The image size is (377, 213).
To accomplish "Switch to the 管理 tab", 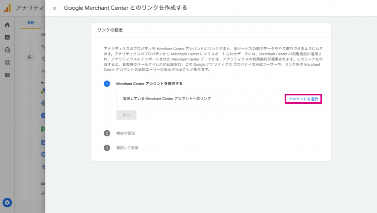I will pyautogui.click(x=31, y=23).
